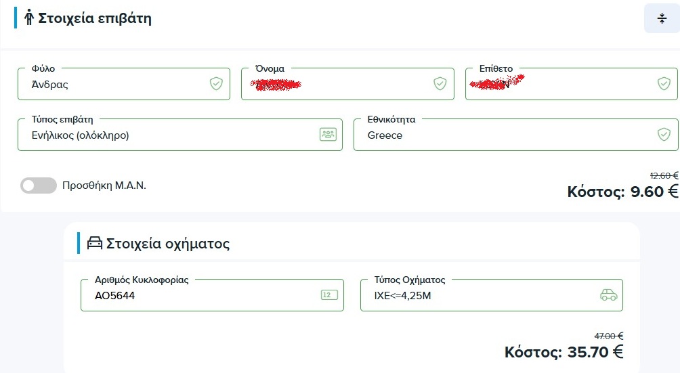Click the shield check icon in Φύλο field
The width and height of the screenshot is (680, 373).
point(216,84)
